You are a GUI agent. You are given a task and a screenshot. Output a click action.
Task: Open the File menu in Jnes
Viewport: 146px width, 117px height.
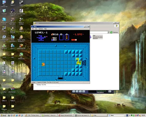pos(33,29)
